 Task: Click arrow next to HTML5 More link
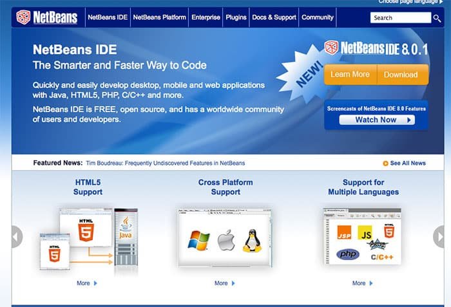click(x=95, y=283)
